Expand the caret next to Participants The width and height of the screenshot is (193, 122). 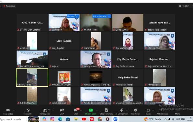[53, 110]
